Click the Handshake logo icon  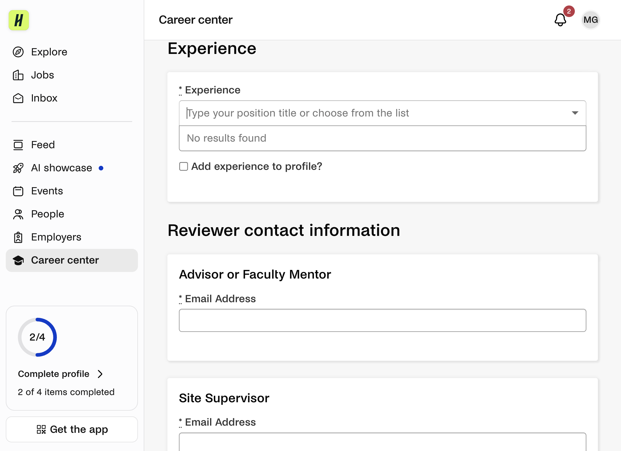pos(19,20)
